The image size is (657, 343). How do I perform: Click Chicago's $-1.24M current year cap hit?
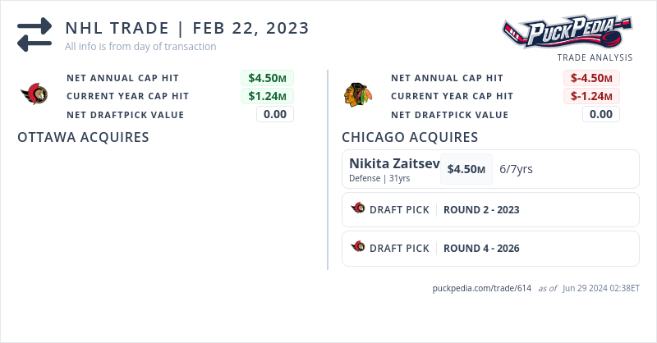tap(591, 96)
